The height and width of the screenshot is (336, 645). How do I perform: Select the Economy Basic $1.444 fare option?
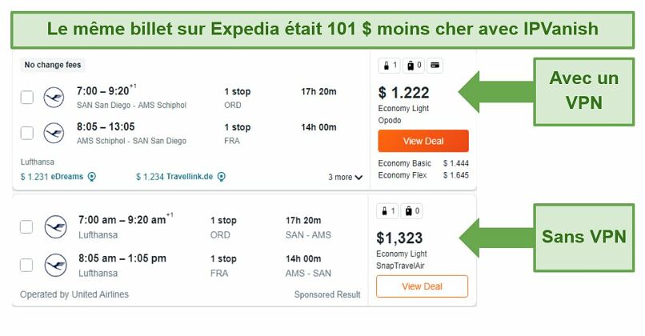click(x=423, y=163)
